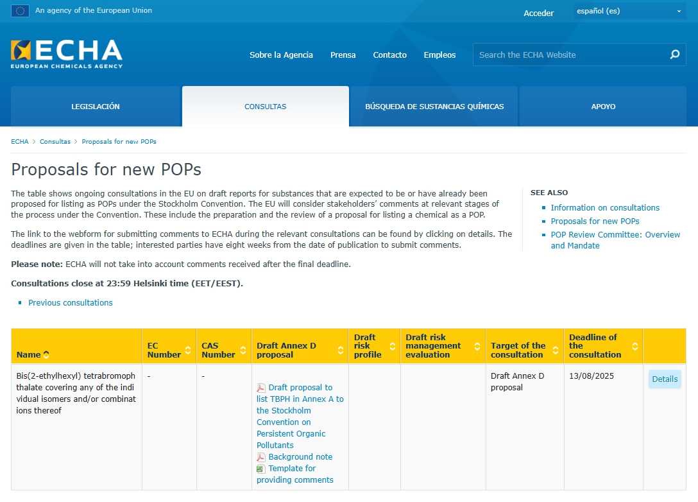Click spreadsheet icon beside Template link

click(261, 469)
